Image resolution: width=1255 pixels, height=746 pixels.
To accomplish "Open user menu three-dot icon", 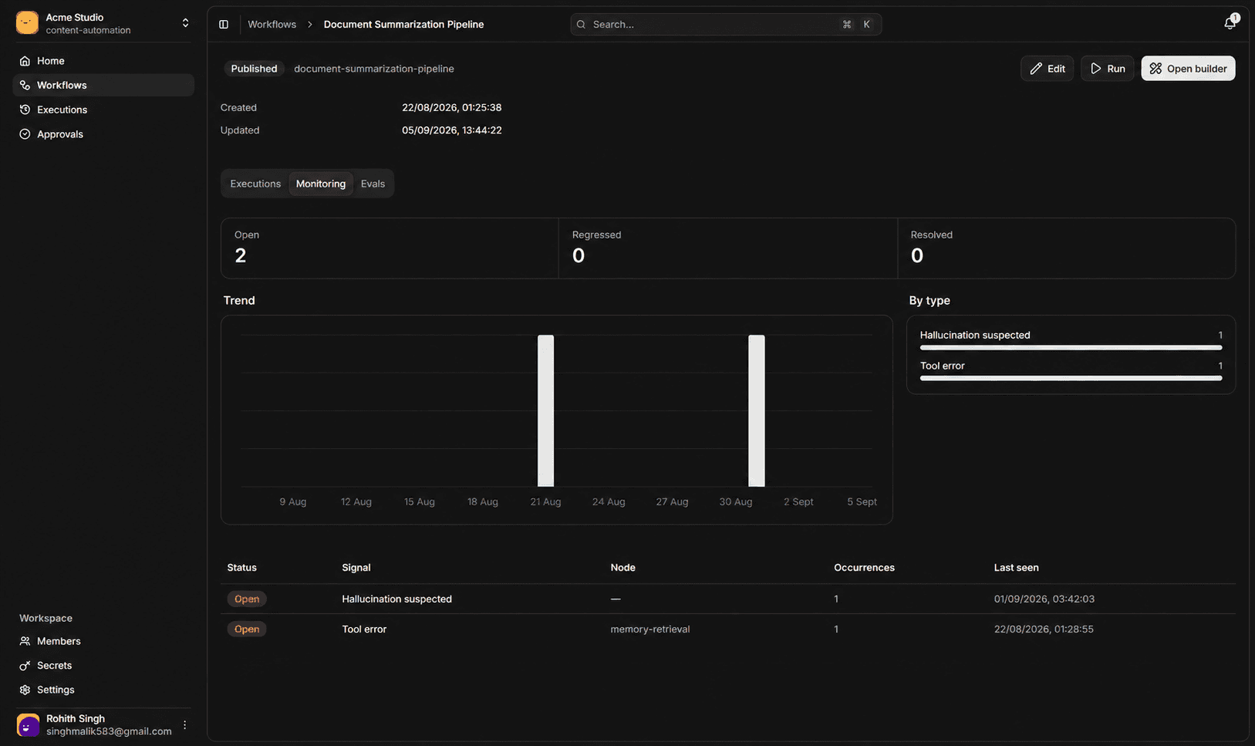I will 184,725.
